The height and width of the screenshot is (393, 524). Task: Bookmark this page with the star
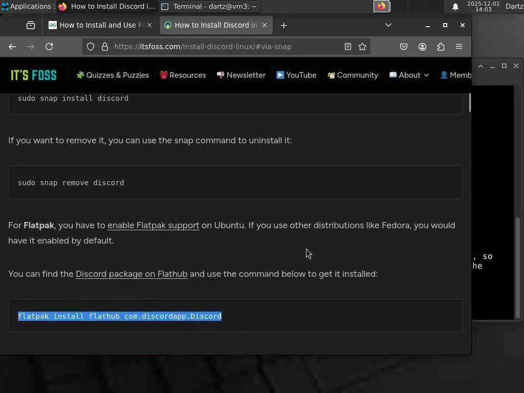click(x=362, y=47)
